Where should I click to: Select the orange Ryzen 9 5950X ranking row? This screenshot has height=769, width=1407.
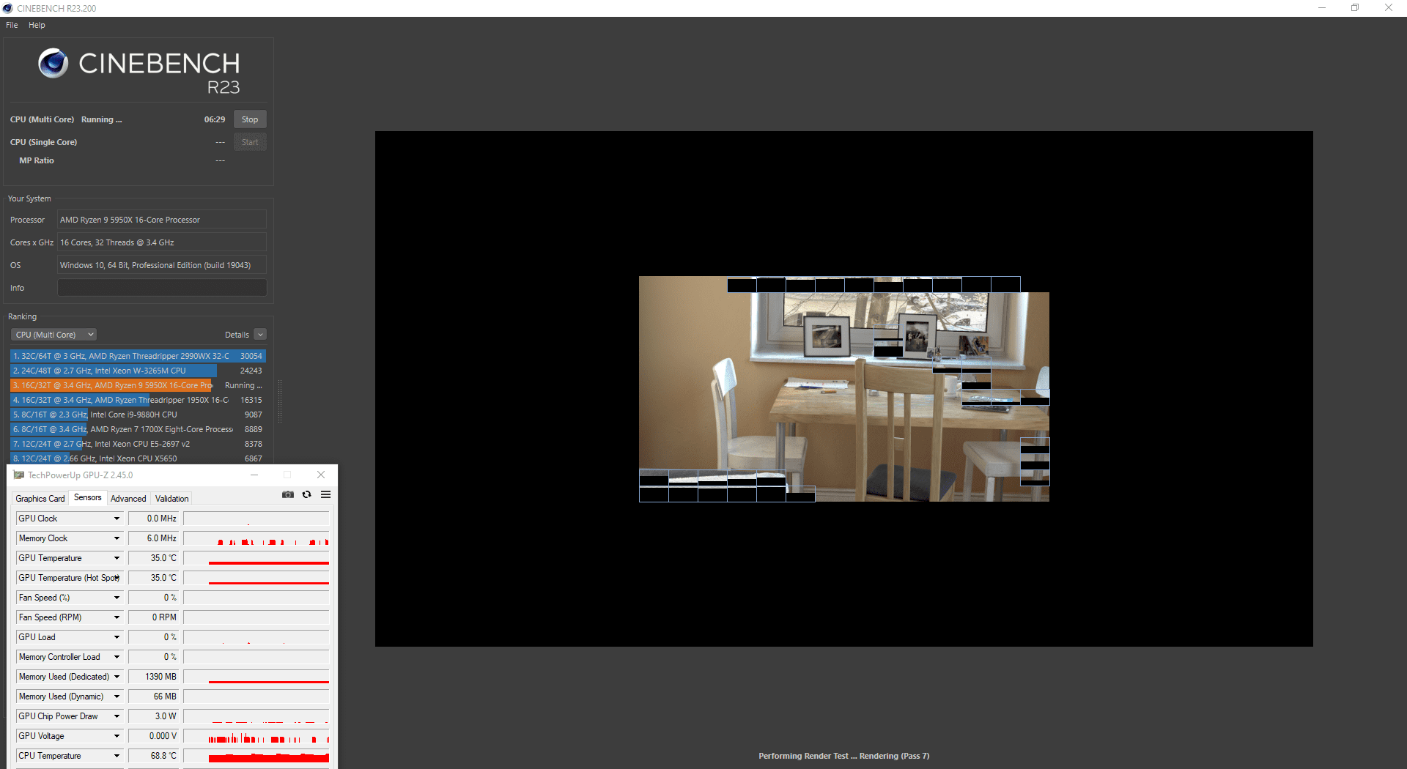click(138, 385)
